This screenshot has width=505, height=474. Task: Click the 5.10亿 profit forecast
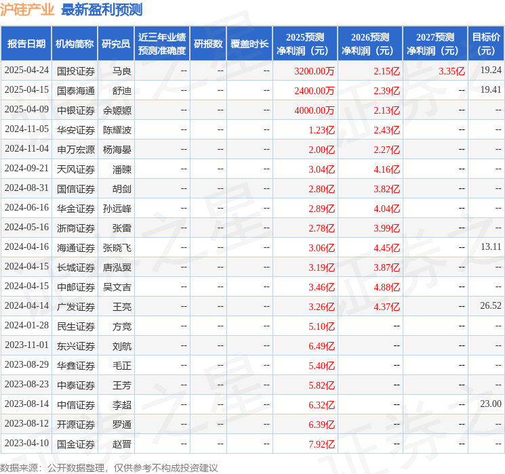click(x=322, y=326)
